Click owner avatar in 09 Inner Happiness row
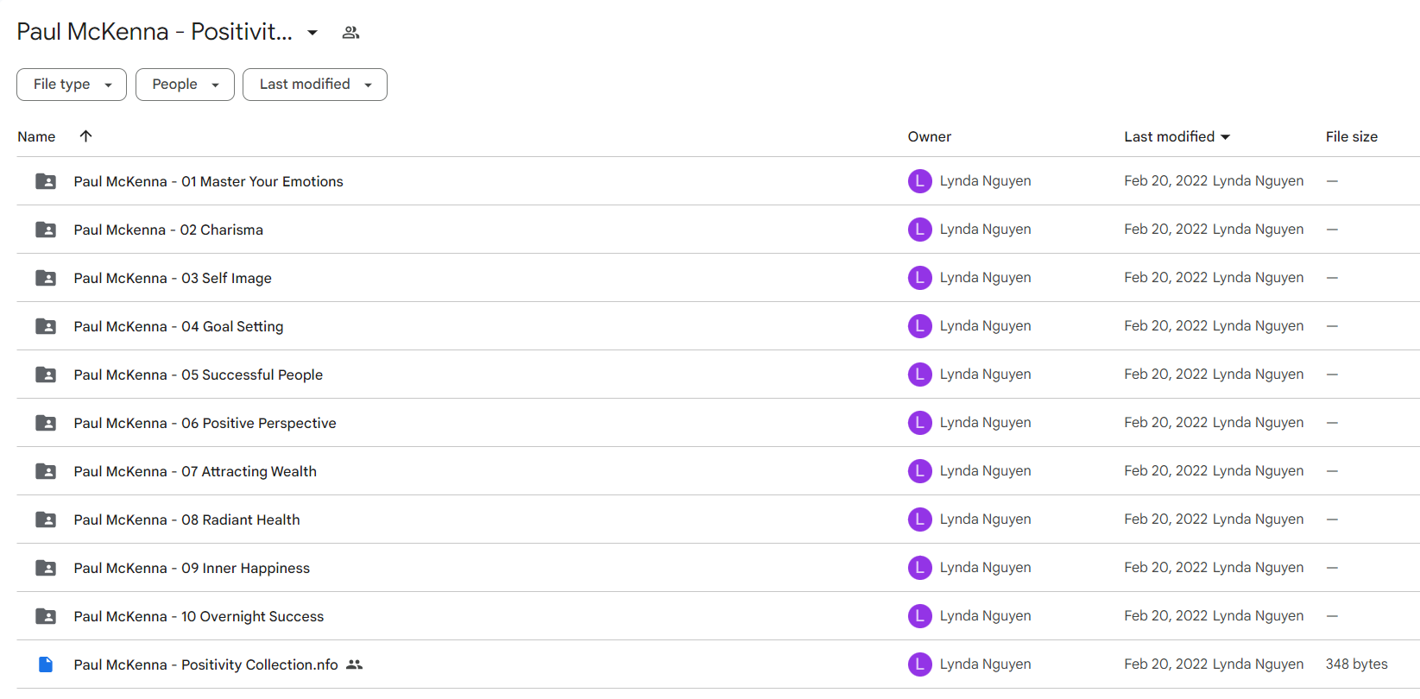The width and height of the screenshot is (1420, 699). pos(920,568)
